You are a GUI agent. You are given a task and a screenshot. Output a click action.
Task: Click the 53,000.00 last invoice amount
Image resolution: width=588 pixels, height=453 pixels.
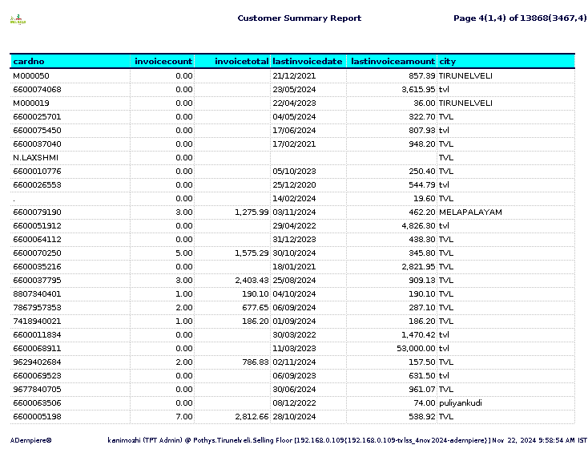(416, 349)
